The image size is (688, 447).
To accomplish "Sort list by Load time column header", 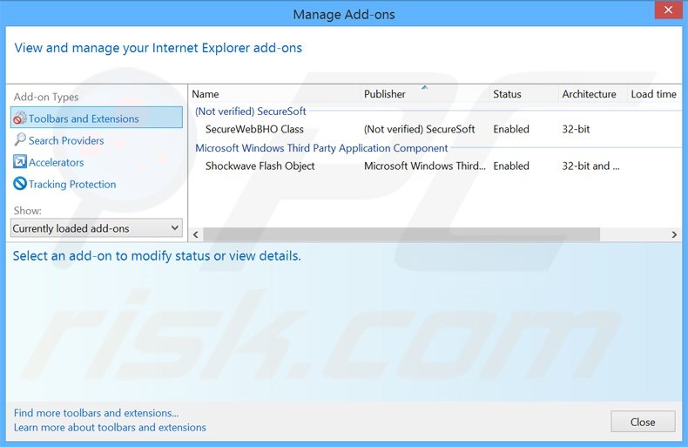I will (654, 94).
